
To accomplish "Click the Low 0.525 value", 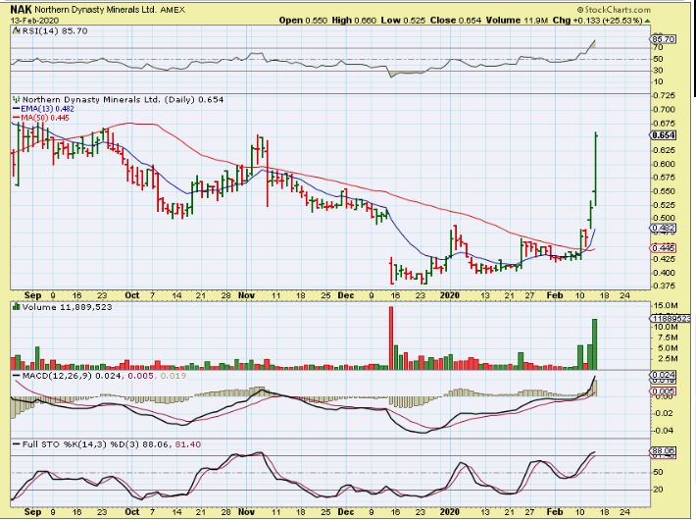I will tap(403, 21).
